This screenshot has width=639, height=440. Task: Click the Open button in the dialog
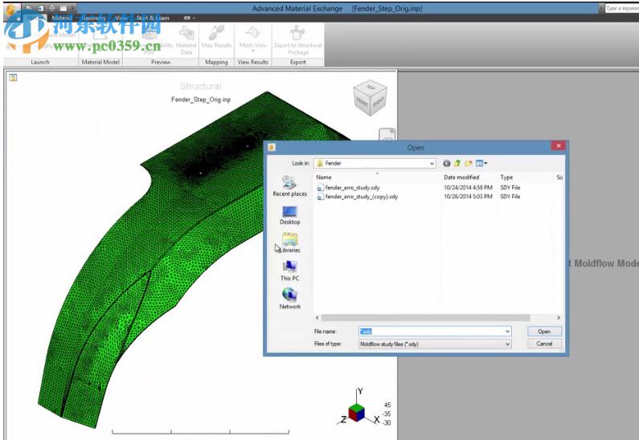tap(544, 332)
